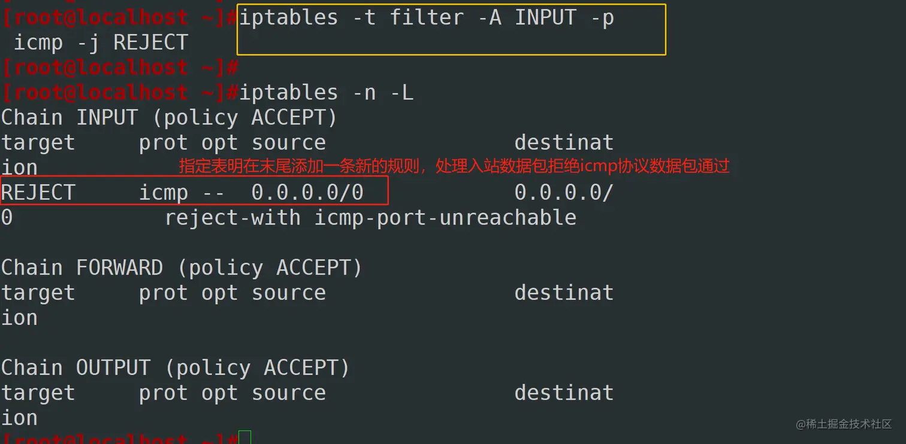The width and height of the screenshot is (906, 444).
Task: Select the 'Chain OUTPUT (policy ACCEPT)' line
Action: 176,367
